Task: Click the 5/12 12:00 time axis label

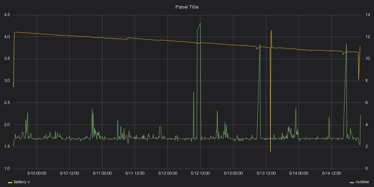Action: (201, 173)
